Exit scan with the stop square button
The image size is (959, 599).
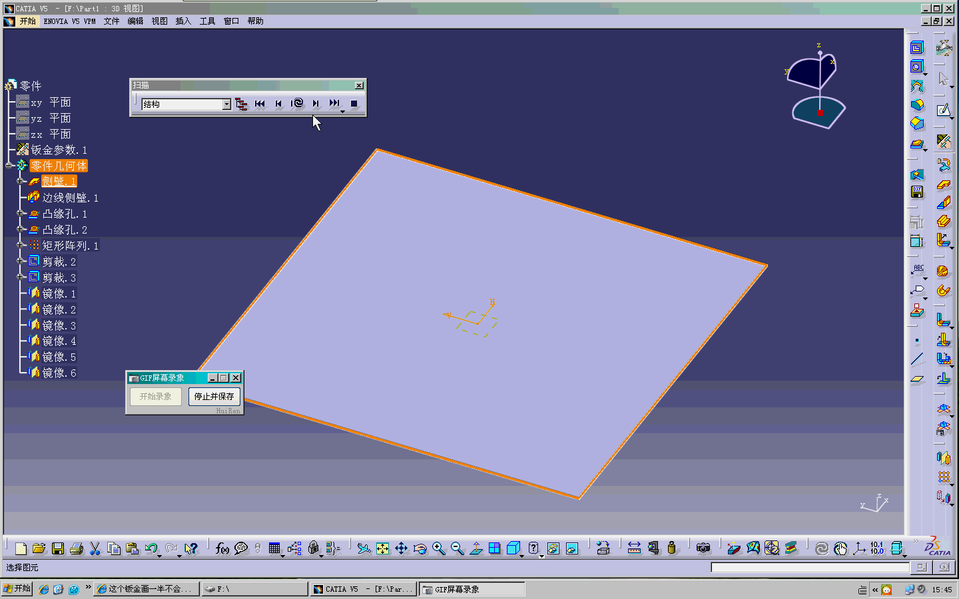pyautogui.click(x=354, y=104)
